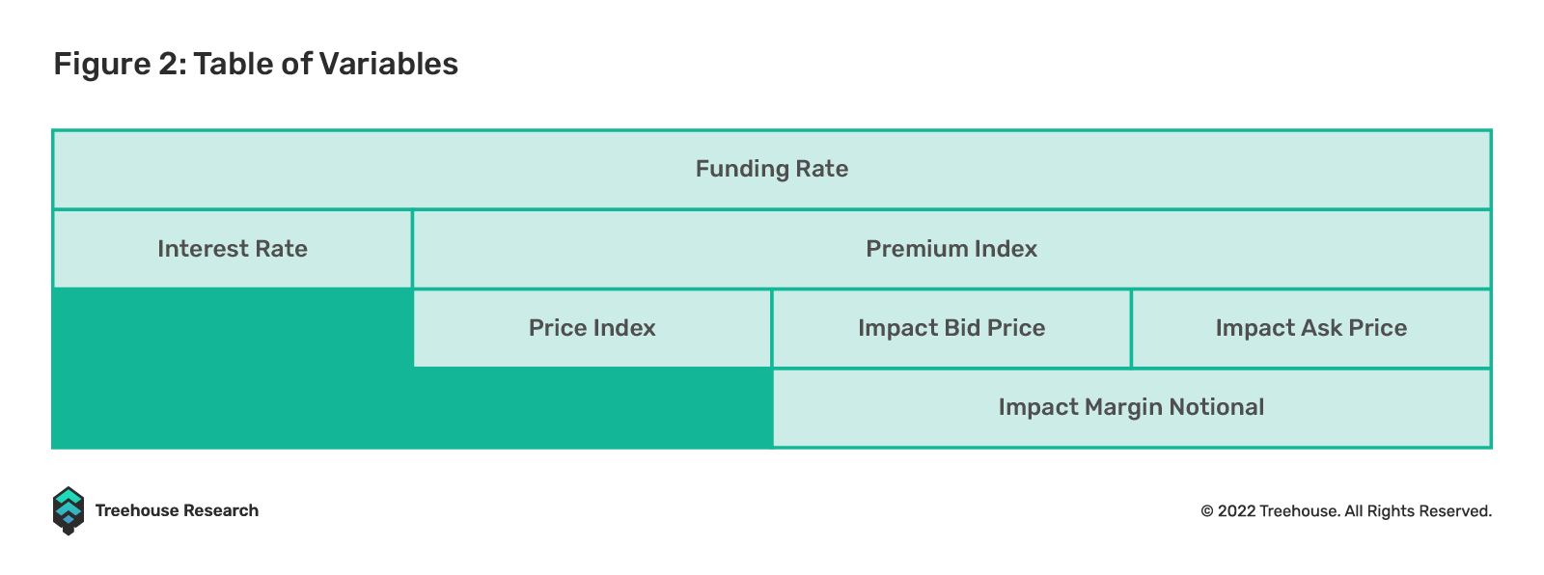Click the word Notional in the bottom row

click(1217, 407)
